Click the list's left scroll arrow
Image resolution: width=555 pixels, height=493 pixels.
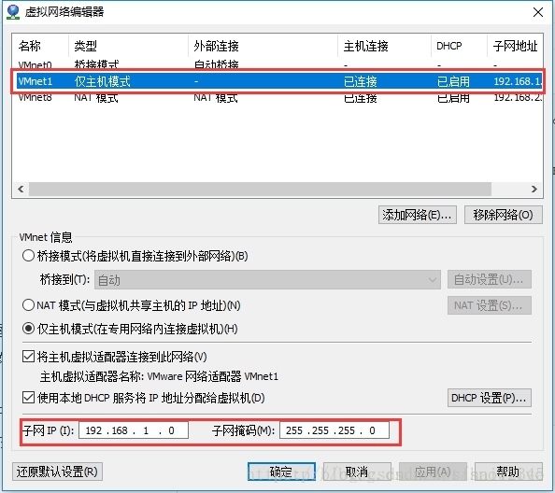coord(21,190)
